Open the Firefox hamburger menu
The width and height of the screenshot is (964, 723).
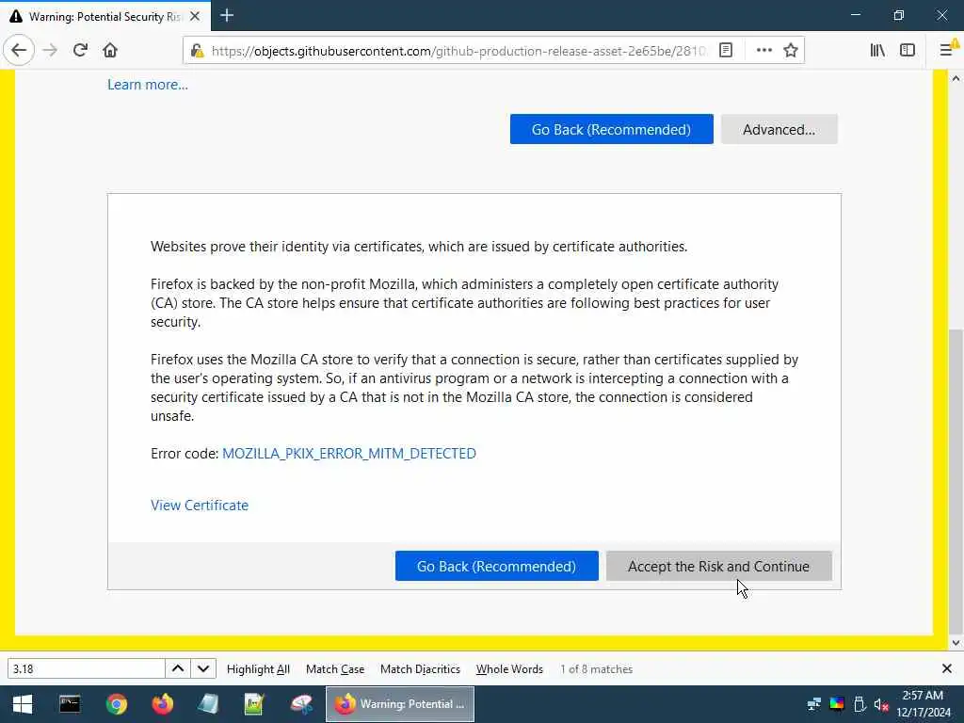947,50
